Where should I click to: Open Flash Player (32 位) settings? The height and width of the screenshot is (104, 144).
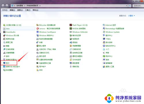click(x=79, y=25)
